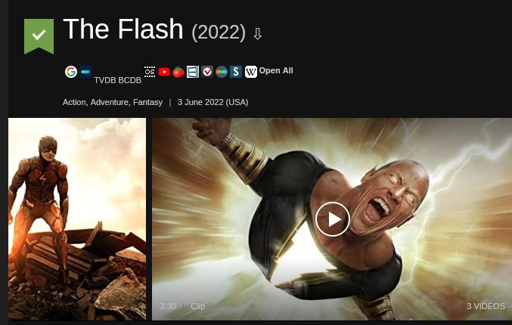Select the Fantasy genre link
This screenshot has width=512, height=325.
click(x=147, y=103)
